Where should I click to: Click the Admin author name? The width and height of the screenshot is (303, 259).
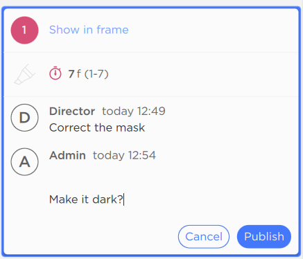pos(67,155)
